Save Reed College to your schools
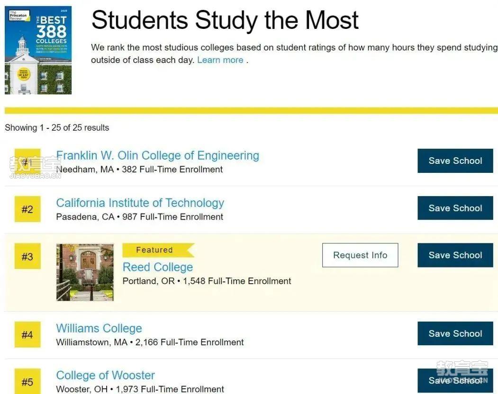 (x=455, y=255)
